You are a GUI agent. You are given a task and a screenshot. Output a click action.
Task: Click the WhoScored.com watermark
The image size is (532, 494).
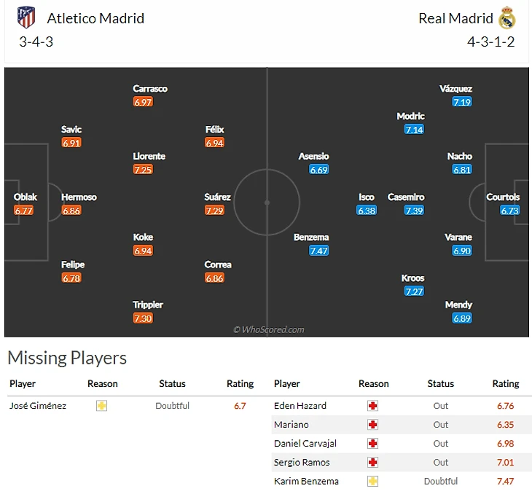click(x=268, y=330)
